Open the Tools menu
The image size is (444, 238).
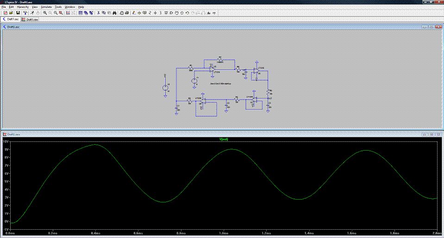[x=58, y=7]
